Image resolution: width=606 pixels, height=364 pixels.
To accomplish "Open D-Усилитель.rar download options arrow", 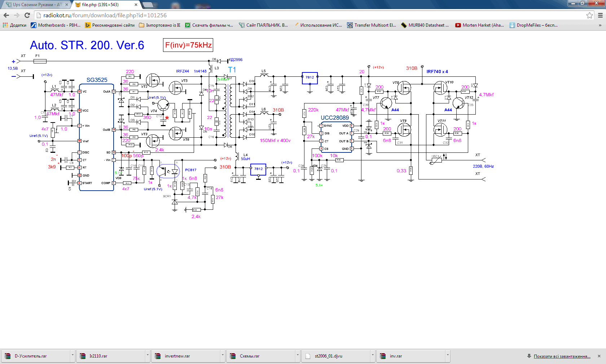I will 73,355.
